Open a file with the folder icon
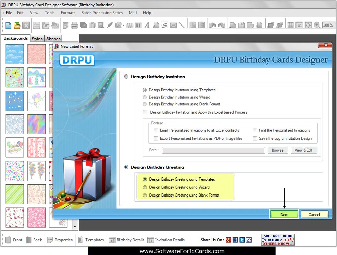337x255 pixels. [x=17, y=25]
